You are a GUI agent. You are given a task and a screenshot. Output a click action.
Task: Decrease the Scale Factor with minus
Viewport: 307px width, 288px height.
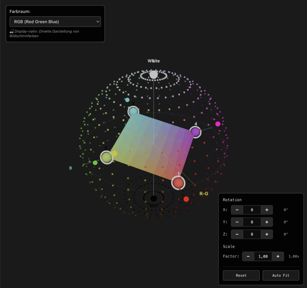pyautogui.click(x=248, y=256)
